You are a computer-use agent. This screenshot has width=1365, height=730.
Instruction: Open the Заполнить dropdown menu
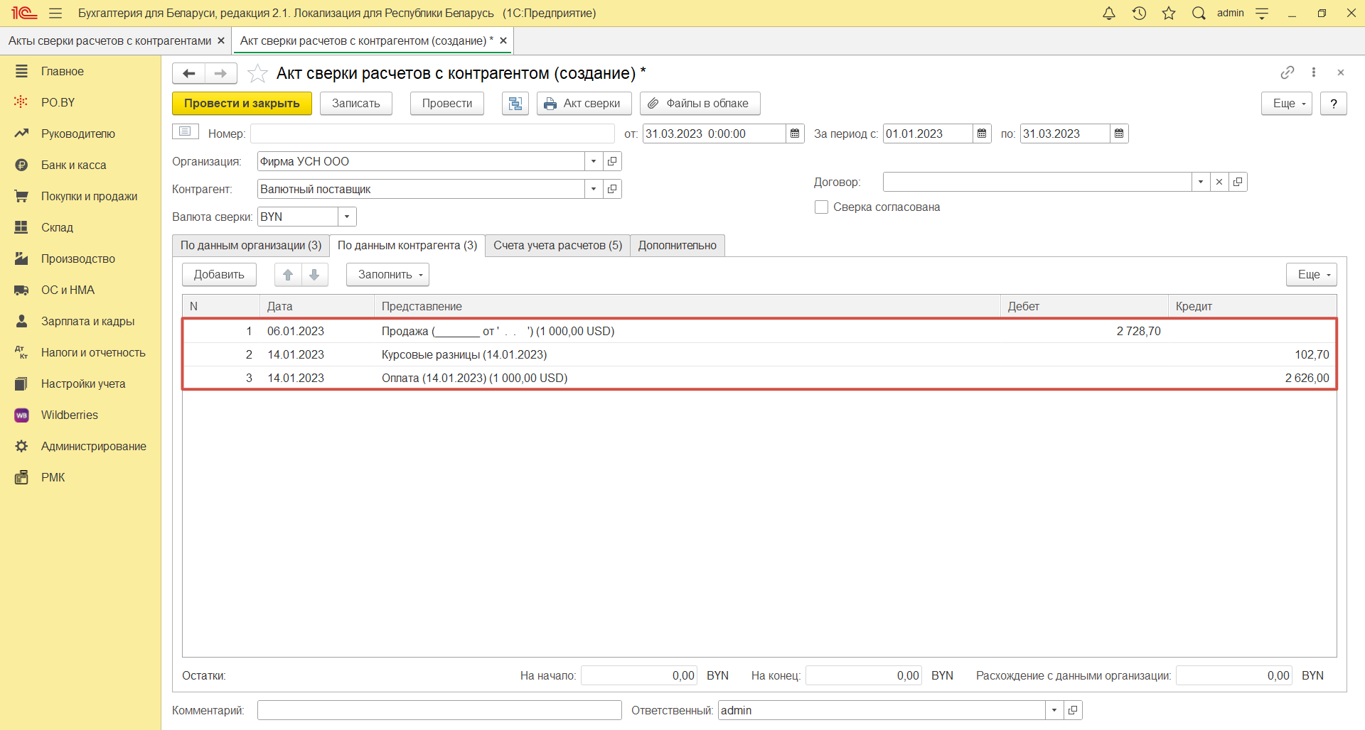(387, 275)
